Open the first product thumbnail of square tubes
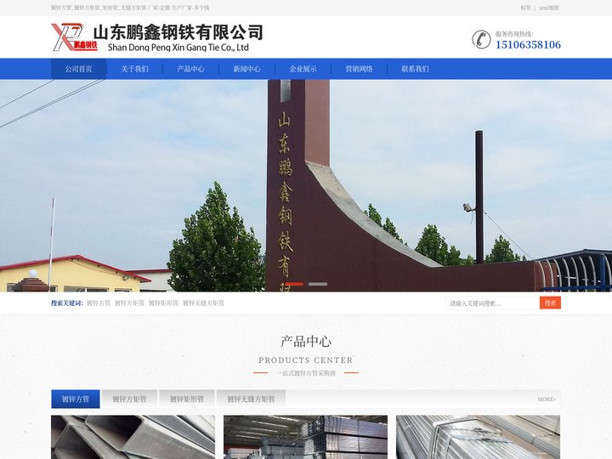 click(133, 437)
